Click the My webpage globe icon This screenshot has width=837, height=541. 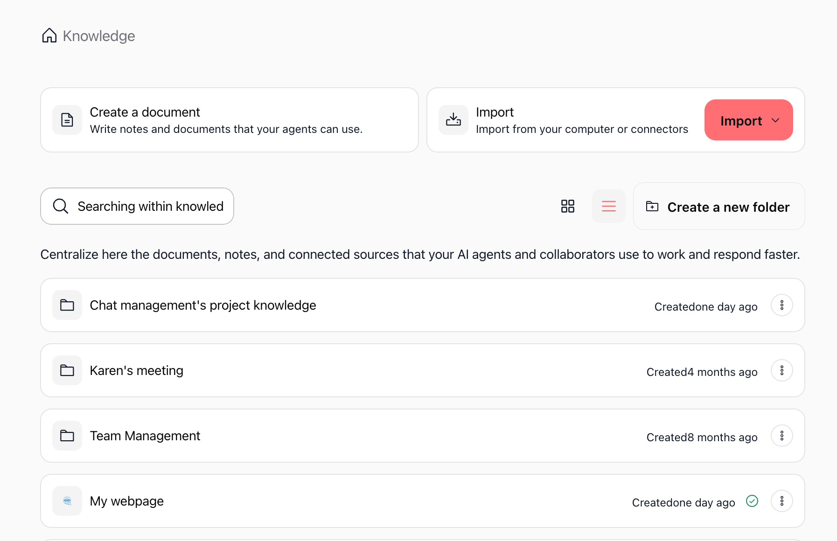click(67, 501)
